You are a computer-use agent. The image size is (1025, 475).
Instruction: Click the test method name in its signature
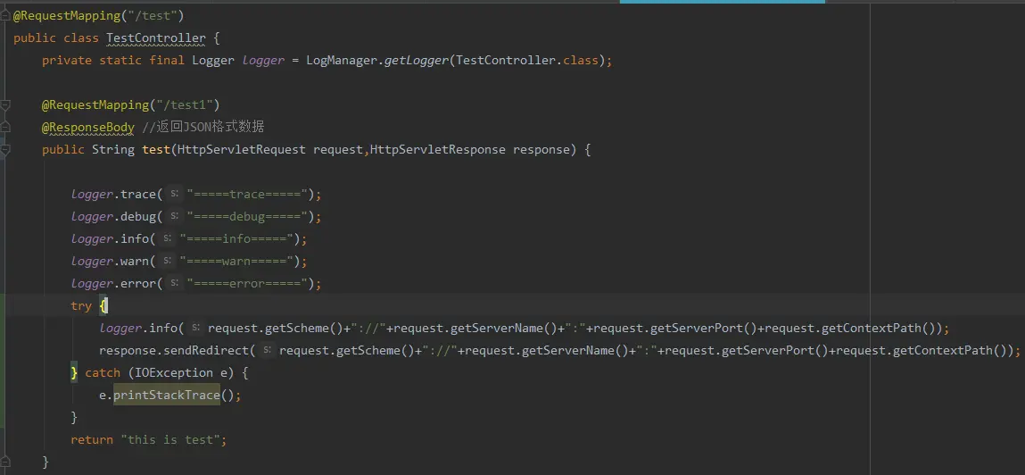pos(156,150)
